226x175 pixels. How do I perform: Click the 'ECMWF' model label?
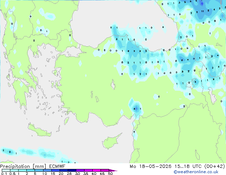[x=57, y=166]
